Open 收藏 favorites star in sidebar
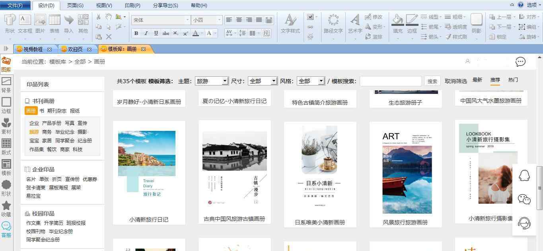 [6, 209]
